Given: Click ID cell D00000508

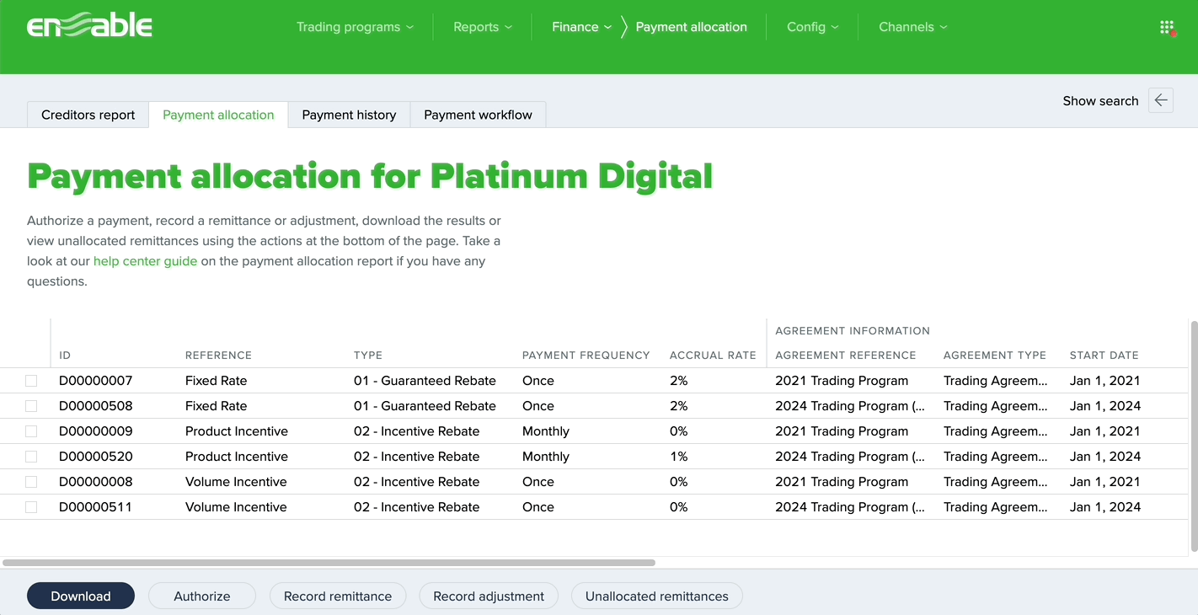Looking at the screenshot, I should 96,406.
